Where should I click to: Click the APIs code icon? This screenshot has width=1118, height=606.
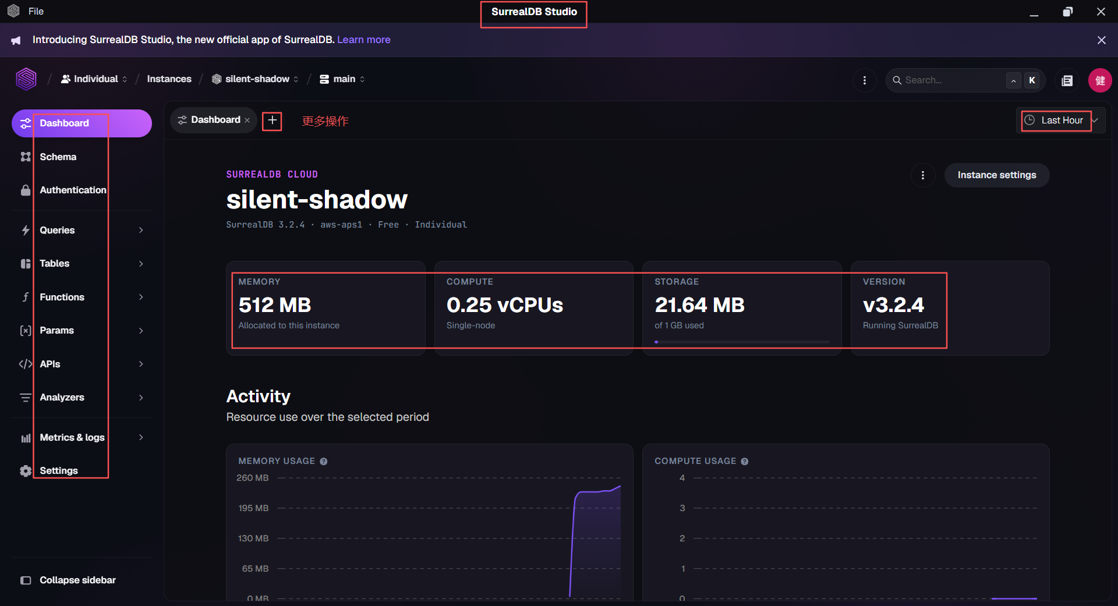26,364
